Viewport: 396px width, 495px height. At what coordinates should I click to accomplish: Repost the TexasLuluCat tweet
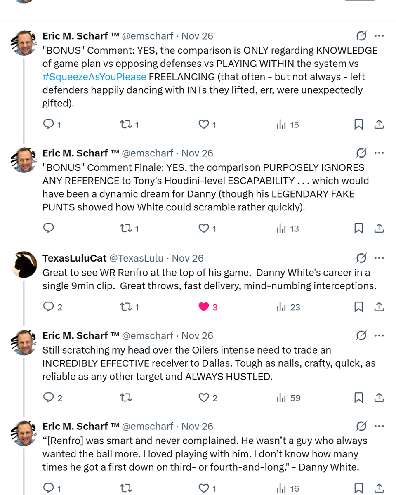[125, 306]
